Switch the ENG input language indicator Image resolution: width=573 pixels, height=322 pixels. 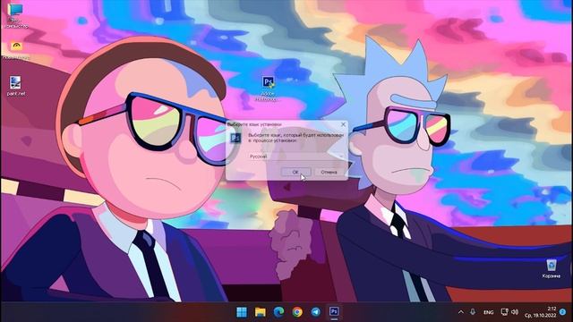[x=489, y=312]
